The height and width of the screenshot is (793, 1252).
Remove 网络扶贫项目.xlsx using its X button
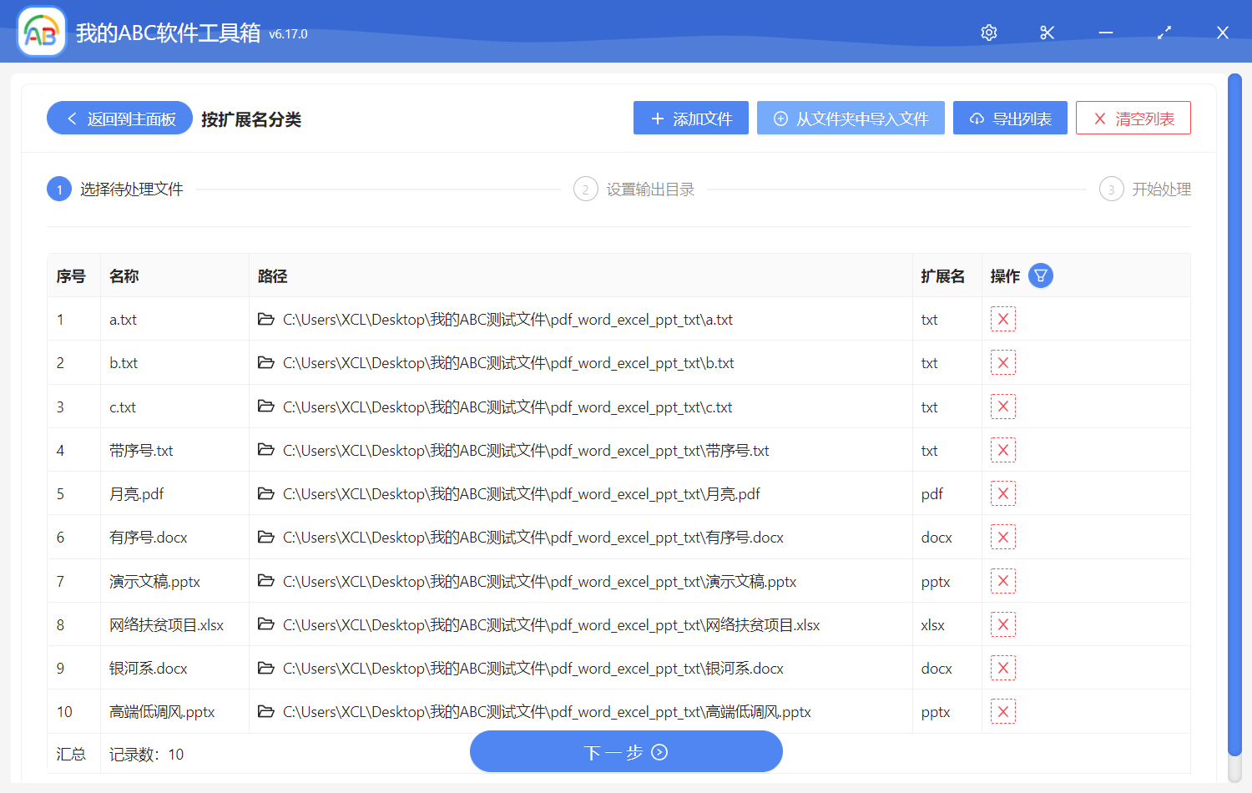(x=1002, y=624)
